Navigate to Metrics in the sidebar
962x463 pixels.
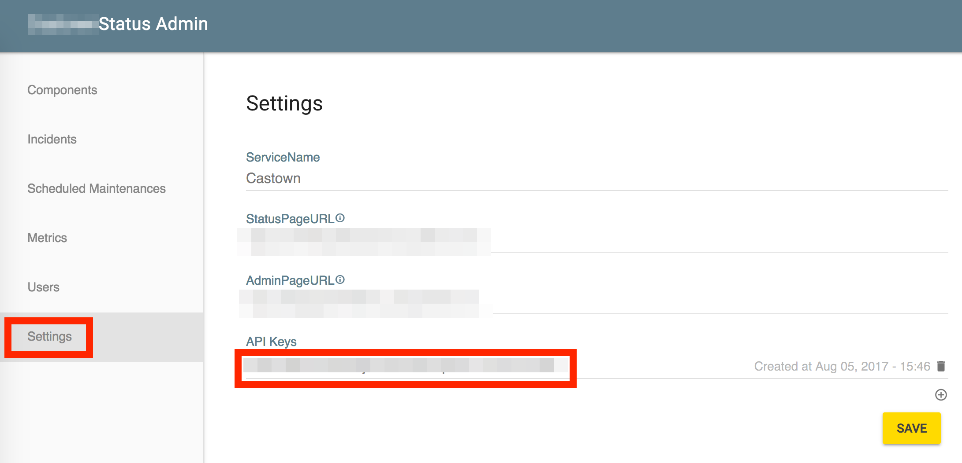47,238
